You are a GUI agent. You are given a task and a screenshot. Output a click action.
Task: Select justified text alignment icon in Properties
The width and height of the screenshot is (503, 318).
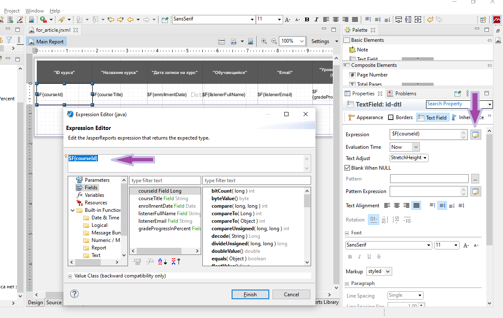(416, 206)
